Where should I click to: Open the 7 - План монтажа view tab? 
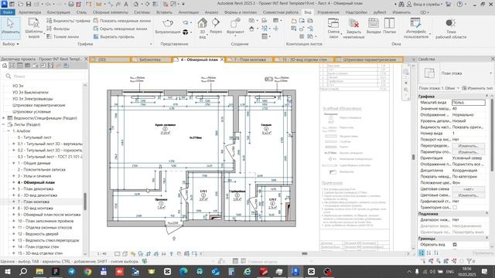[x=249, y=59]
